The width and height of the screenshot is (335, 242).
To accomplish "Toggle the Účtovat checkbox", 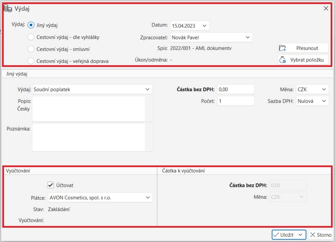I will coord(51,185).
